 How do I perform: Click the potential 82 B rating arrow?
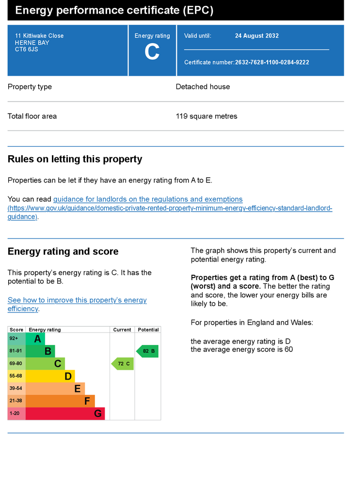(147, 351)
